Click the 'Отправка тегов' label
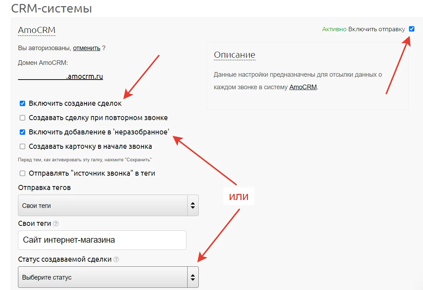The width and height of the screenshot is (423, 290). [x=45, y=187]
